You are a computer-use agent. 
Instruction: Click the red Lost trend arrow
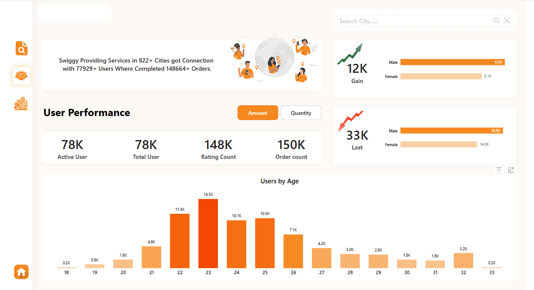350,120
